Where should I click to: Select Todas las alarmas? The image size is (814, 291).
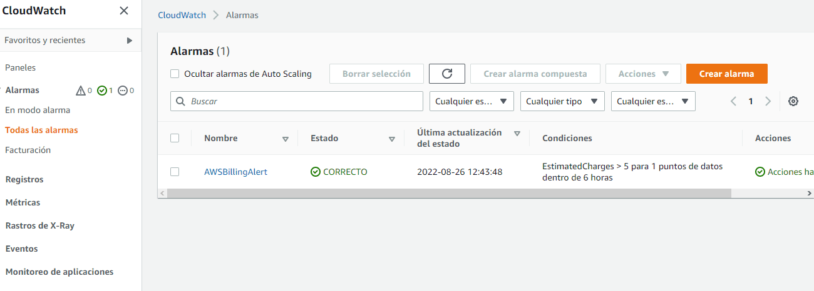click(41, 130)
